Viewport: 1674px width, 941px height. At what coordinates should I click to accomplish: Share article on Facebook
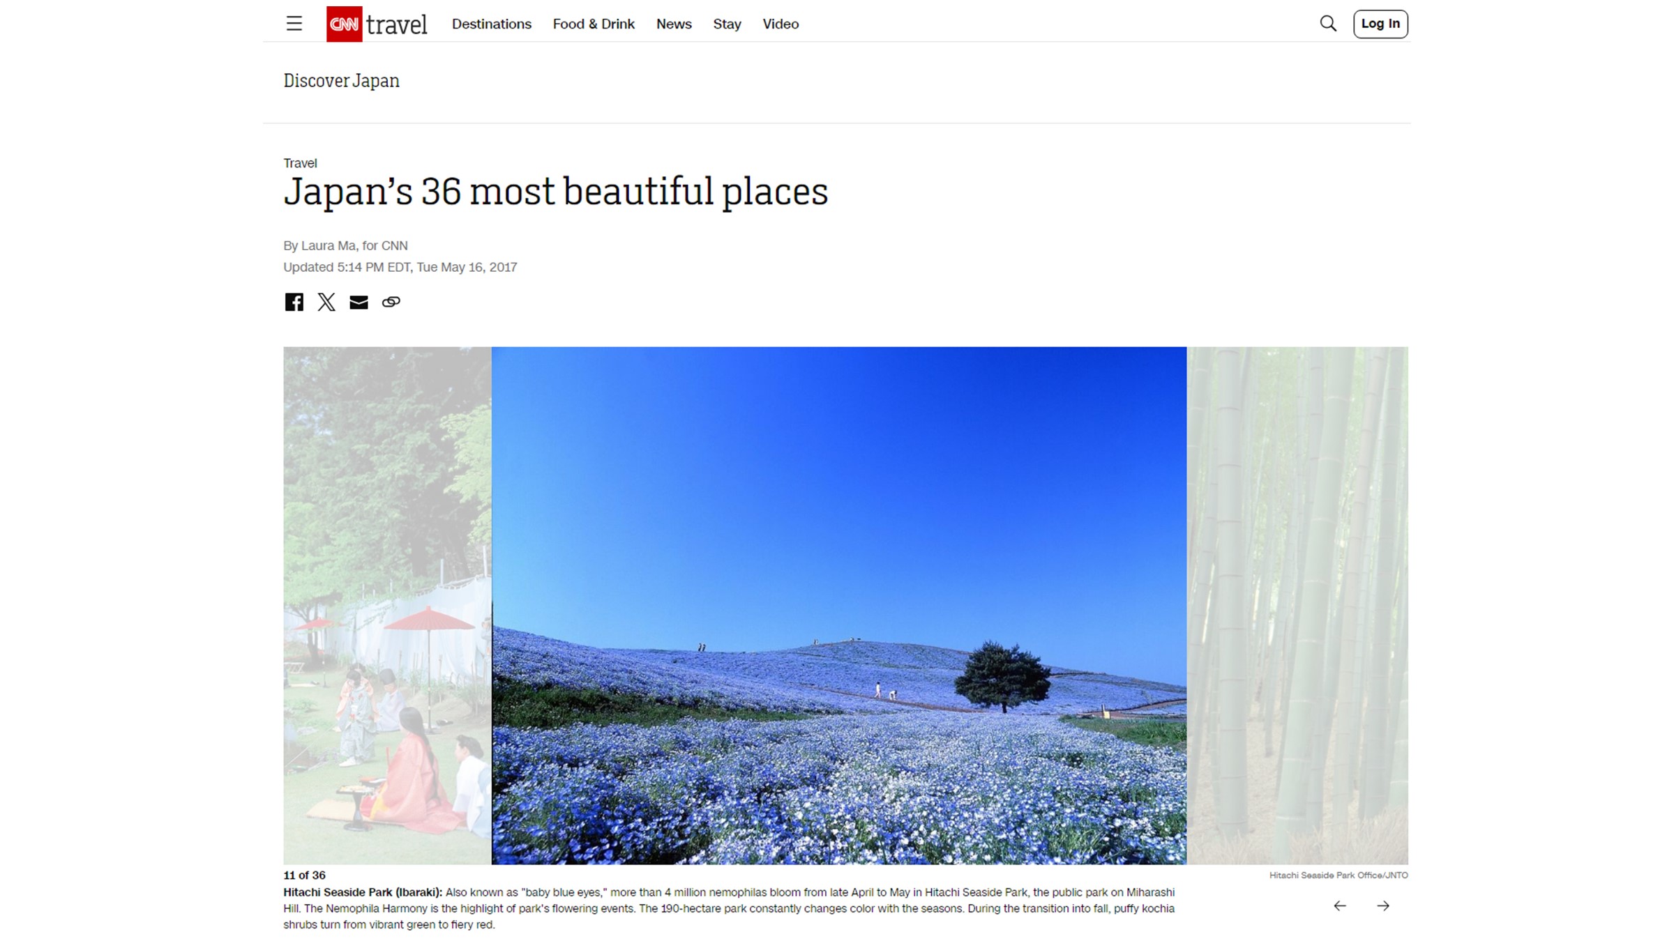(x=294, y=302)
